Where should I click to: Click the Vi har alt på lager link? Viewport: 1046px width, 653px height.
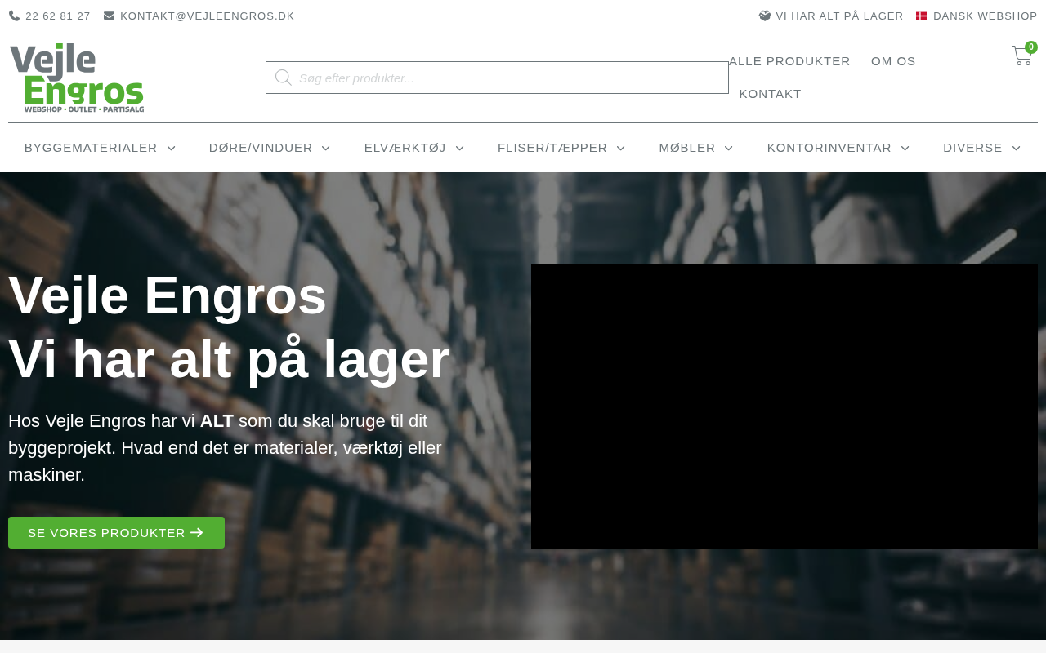click(839, 16)
